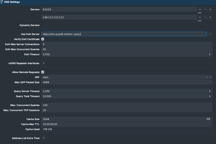Click the DoH Max Concurrent Queries field
Viewport: 216px width, 144px height.
127,49
